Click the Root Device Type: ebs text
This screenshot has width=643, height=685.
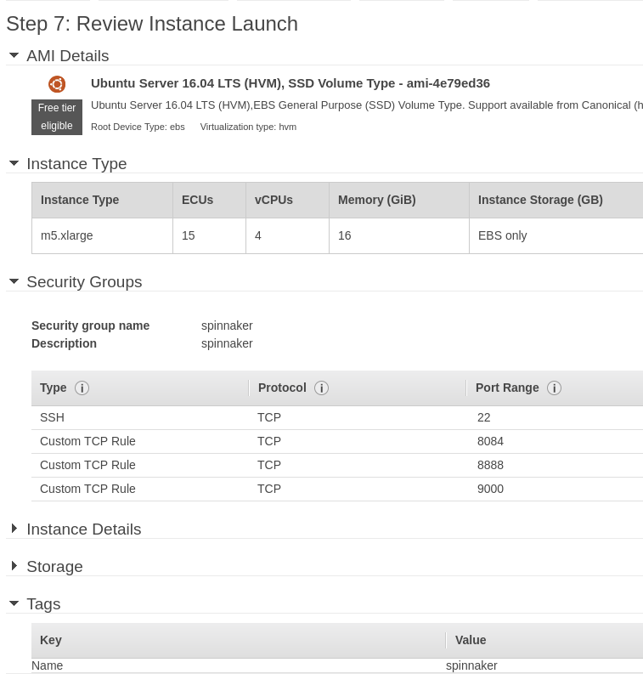click(138, 127)
